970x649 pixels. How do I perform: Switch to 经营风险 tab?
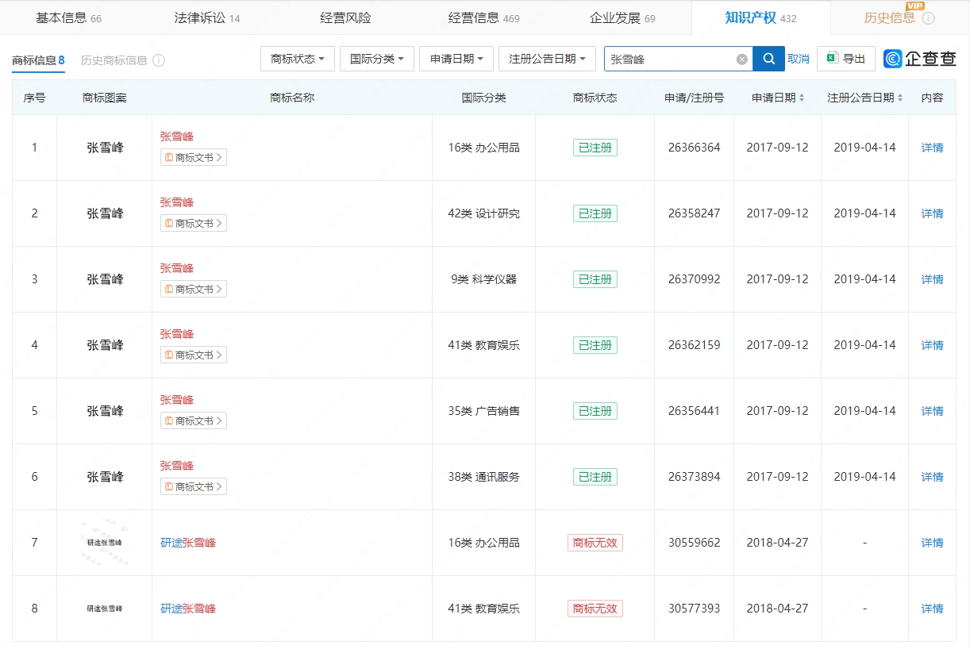pos(345,17)
